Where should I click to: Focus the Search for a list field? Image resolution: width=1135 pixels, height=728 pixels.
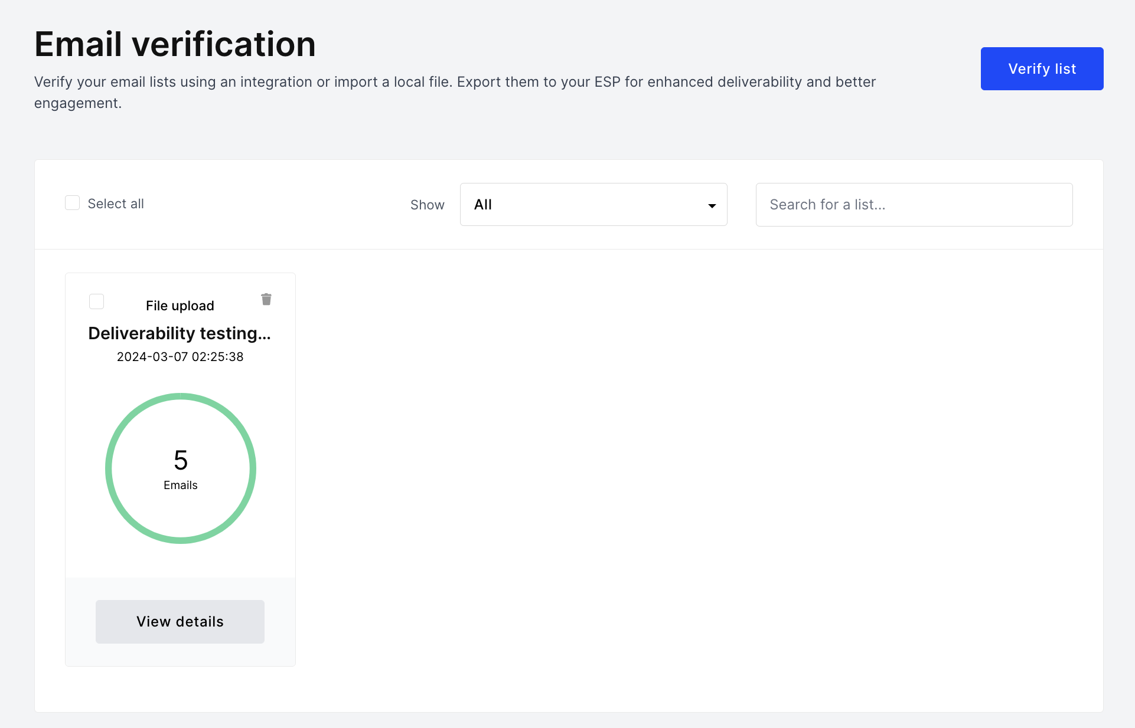(x=914, y=205)
